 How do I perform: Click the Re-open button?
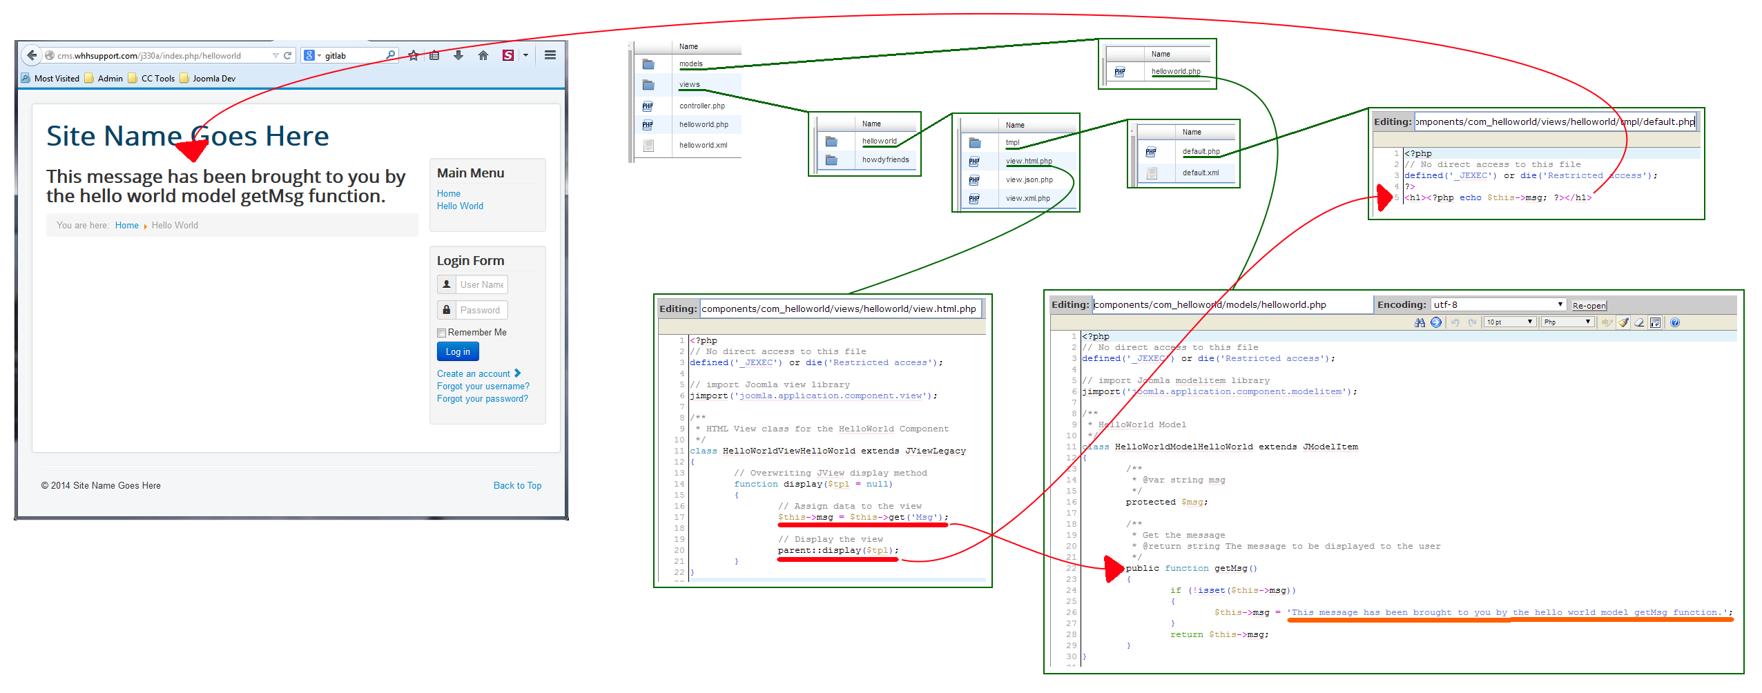click(1589, 305)
